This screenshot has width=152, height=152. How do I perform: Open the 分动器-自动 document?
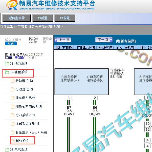point(24,89)
